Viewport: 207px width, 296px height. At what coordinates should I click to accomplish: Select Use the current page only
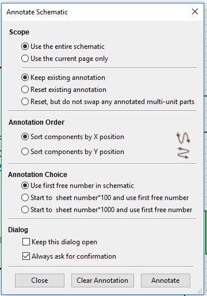(64, 59)
